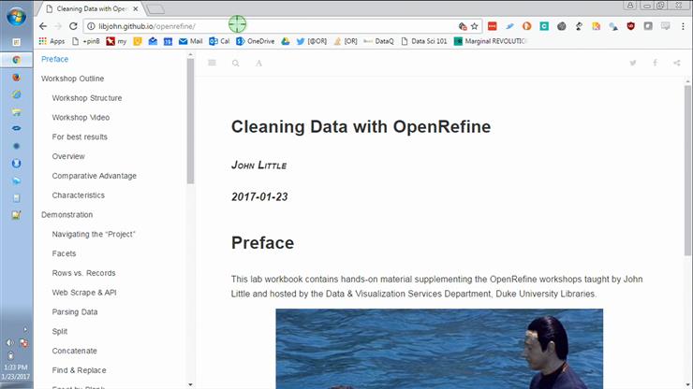Screen dimensions: 693x389
Task: Click the water image in the preface
Action: (x=439, y=349)
